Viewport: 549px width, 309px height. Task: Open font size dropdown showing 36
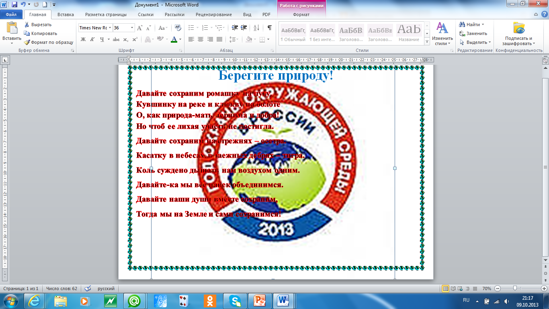tap(132, 28)
